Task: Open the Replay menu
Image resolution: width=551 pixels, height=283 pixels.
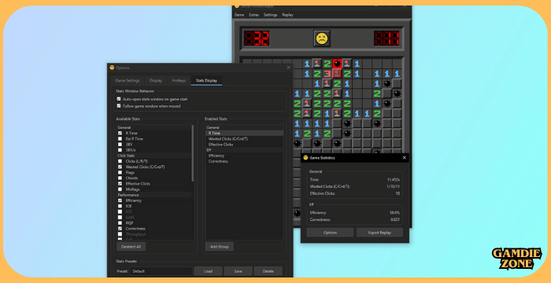Action: (x=287, y=15)
